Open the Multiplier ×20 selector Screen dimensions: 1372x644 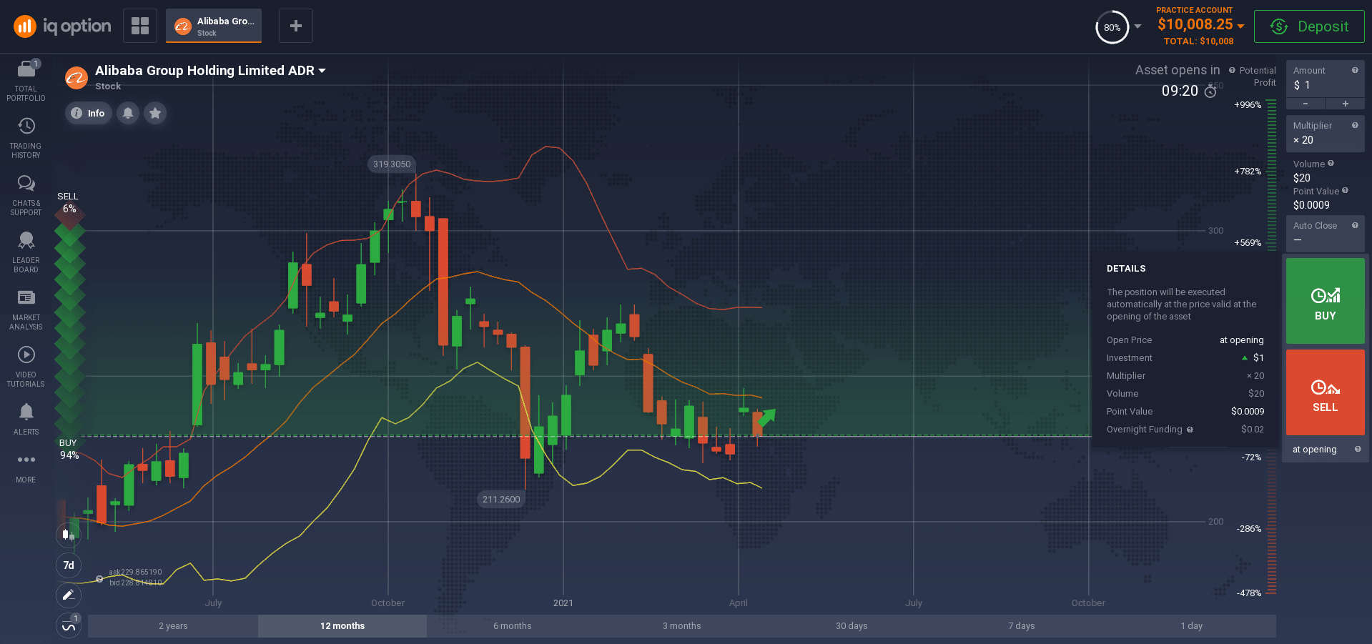(1326, 133)
